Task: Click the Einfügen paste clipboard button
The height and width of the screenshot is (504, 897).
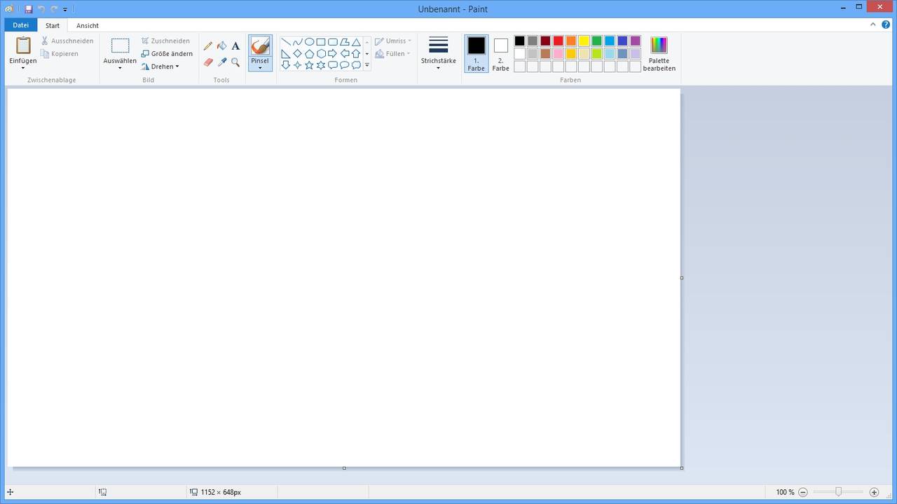Action: click(x=23, y=45)
